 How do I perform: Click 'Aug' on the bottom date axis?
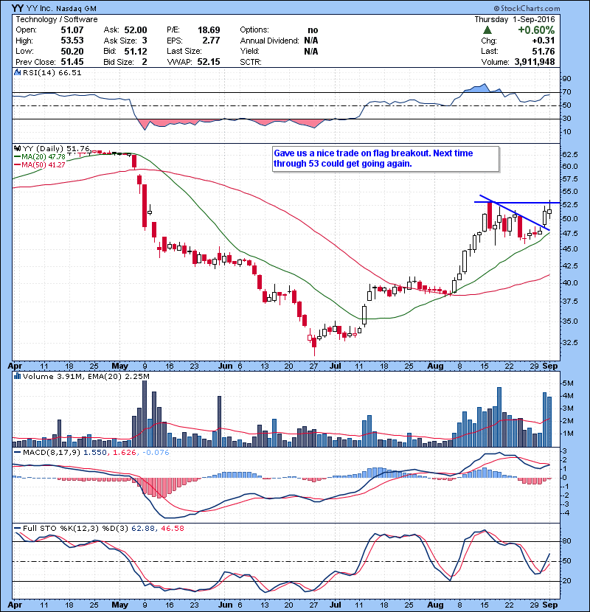click(x=435, y=605)
